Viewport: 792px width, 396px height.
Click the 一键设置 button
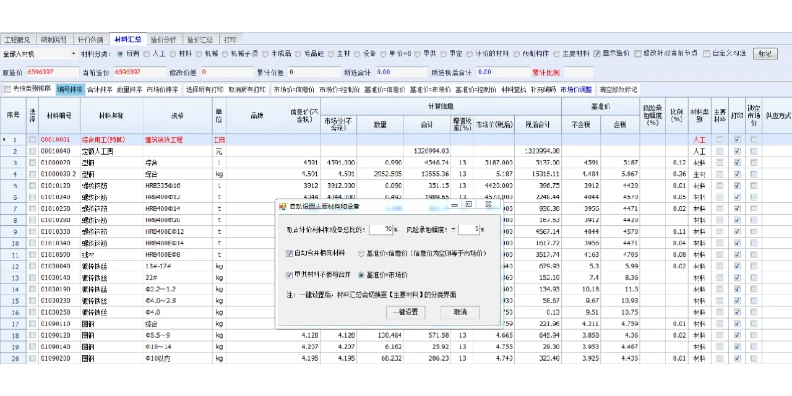click(x=406, y=312)
